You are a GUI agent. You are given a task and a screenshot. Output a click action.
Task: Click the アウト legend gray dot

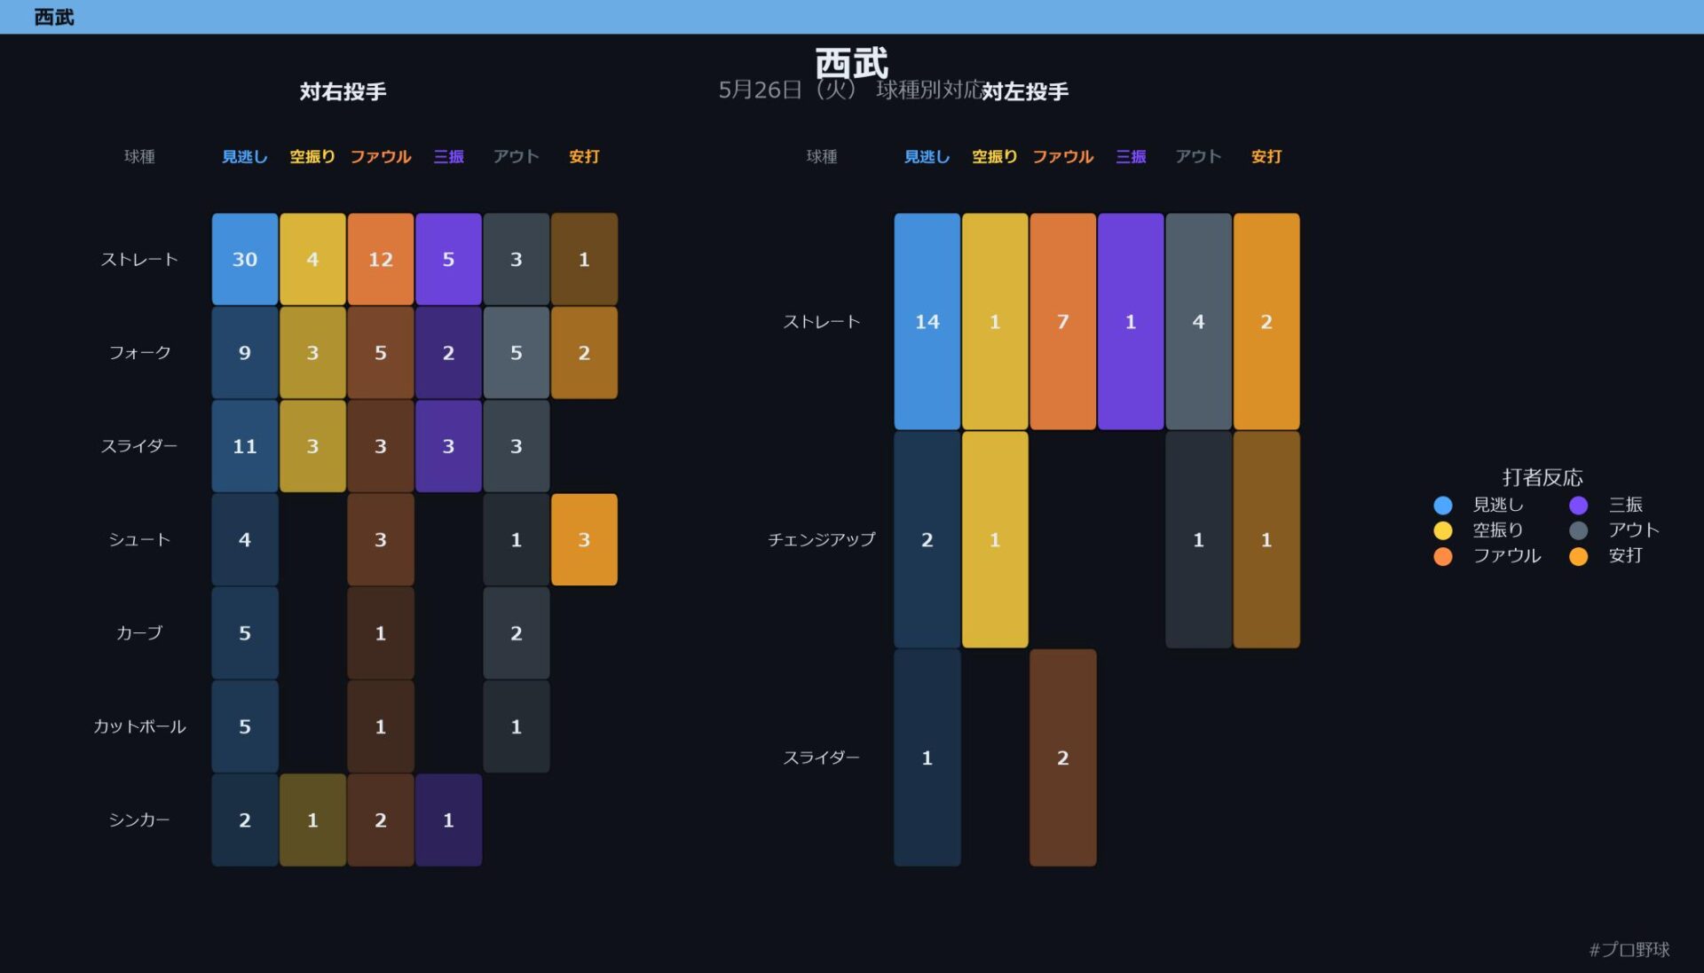[1578, 530]
